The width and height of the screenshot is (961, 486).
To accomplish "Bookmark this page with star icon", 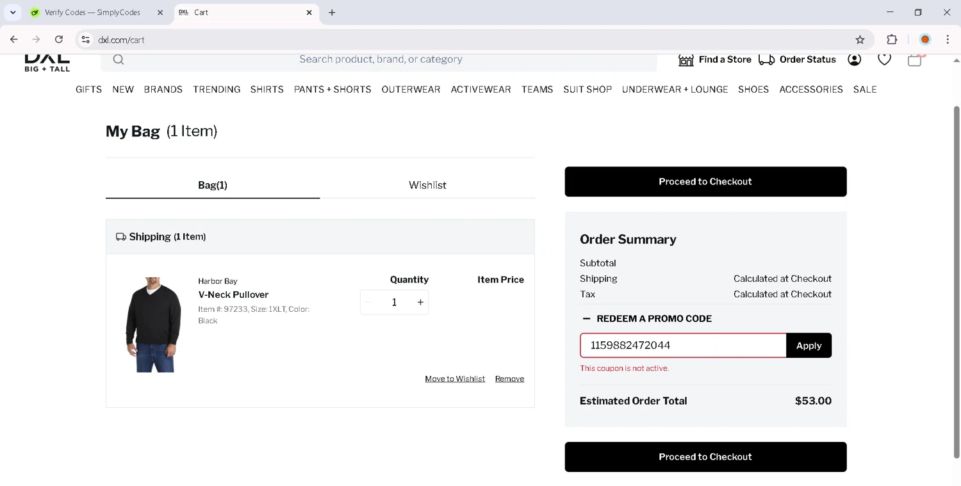I will 860,40.
